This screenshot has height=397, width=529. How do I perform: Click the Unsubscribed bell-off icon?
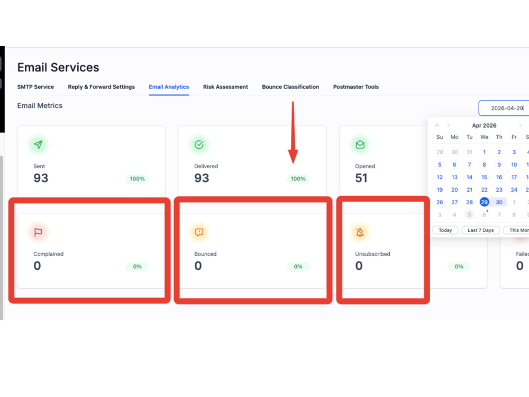click(x=360, y=232)
